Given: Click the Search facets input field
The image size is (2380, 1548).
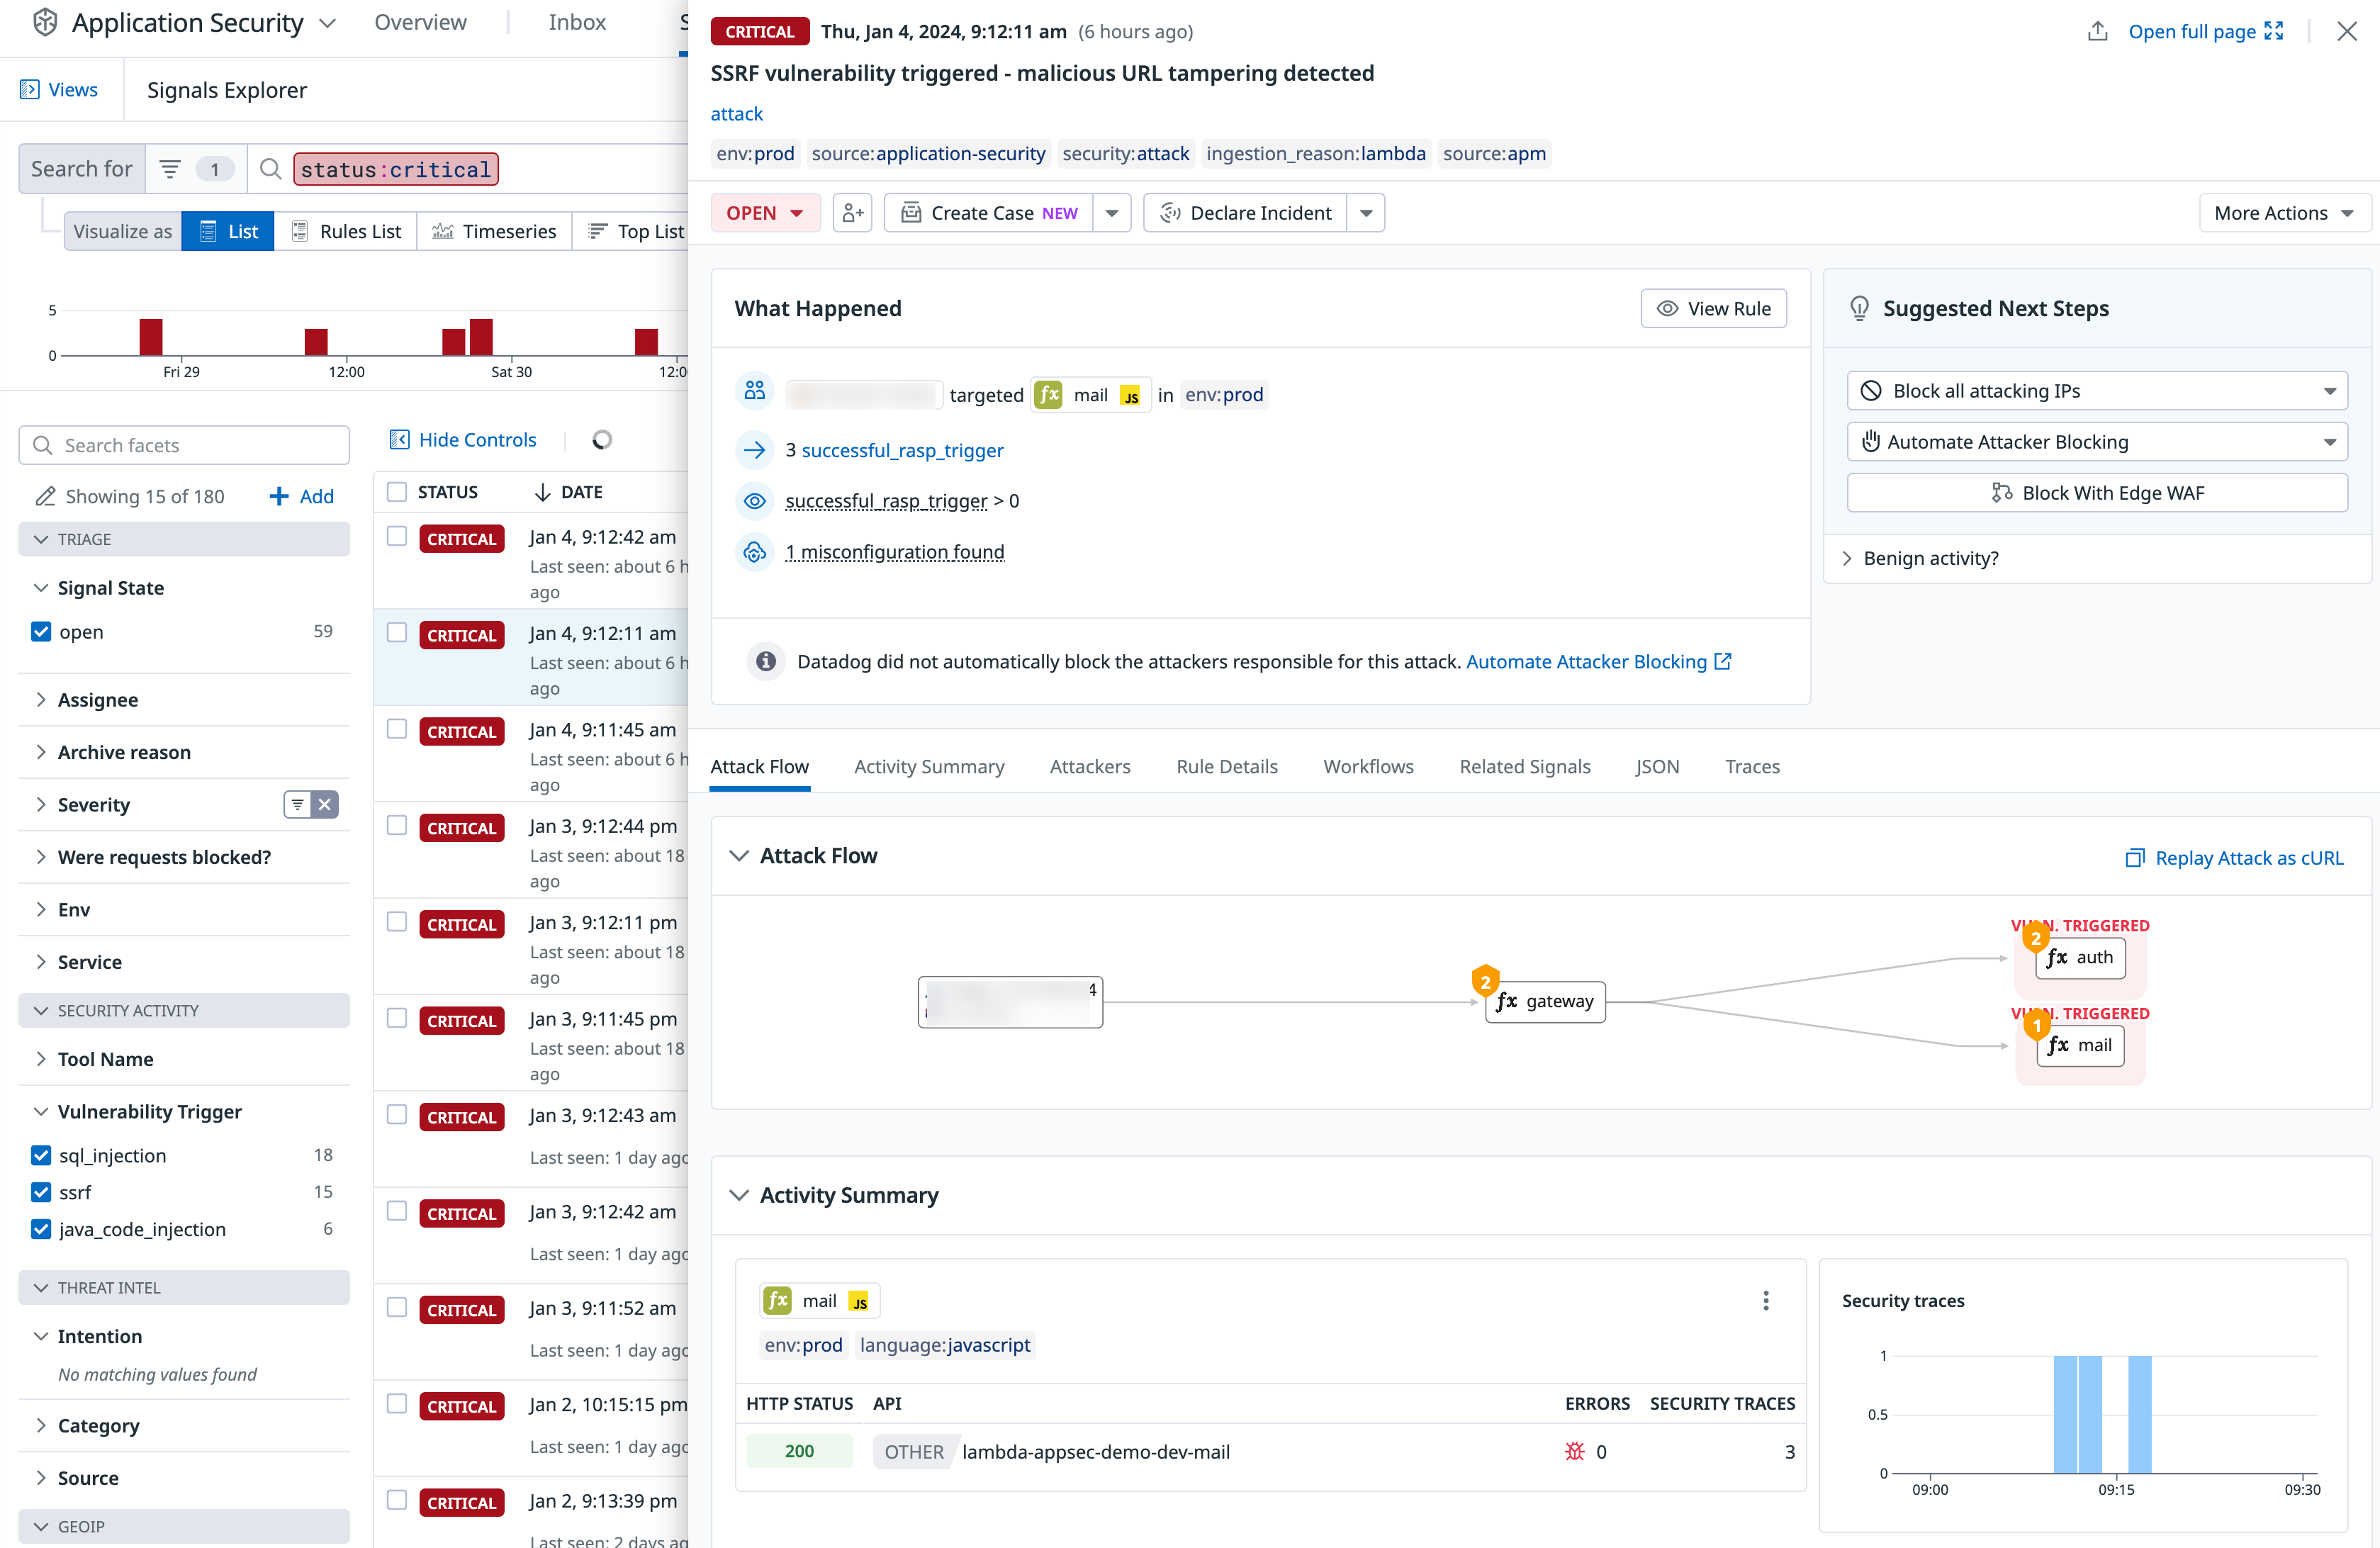Looking at the screenshot, I should (184, 445).
